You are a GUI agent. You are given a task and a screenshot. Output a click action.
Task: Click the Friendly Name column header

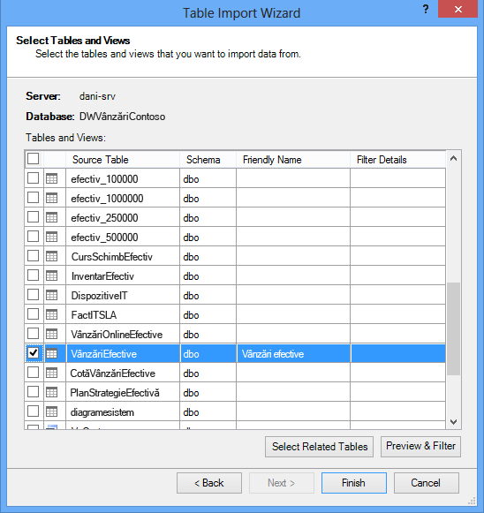[293, 160]
